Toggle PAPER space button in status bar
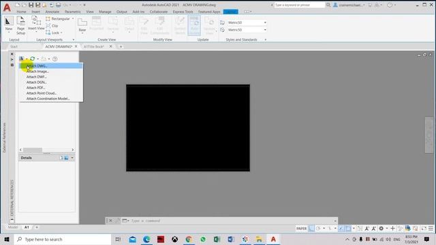Screen dimensions: 436x245 pos(301,229)
